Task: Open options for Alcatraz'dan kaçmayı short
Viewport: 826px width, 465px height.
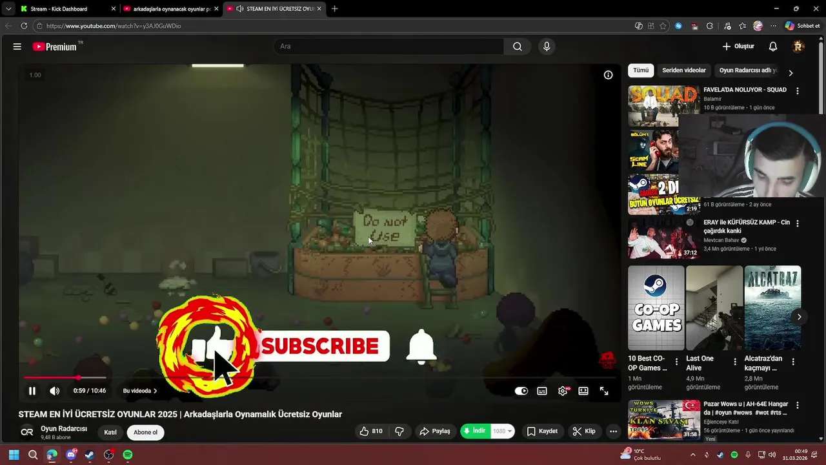Action: point(793,362)
